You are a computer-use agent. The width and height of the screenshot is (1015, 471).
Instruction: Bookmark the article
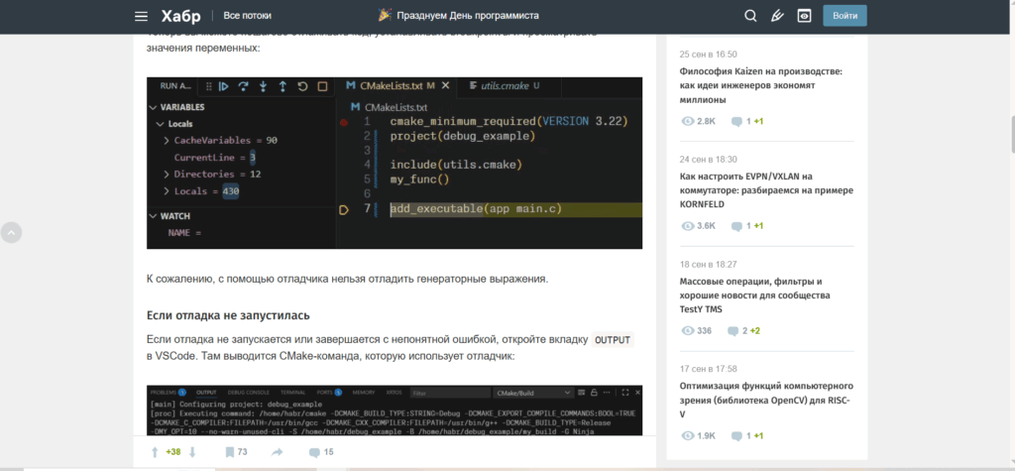tap(230, 452)
